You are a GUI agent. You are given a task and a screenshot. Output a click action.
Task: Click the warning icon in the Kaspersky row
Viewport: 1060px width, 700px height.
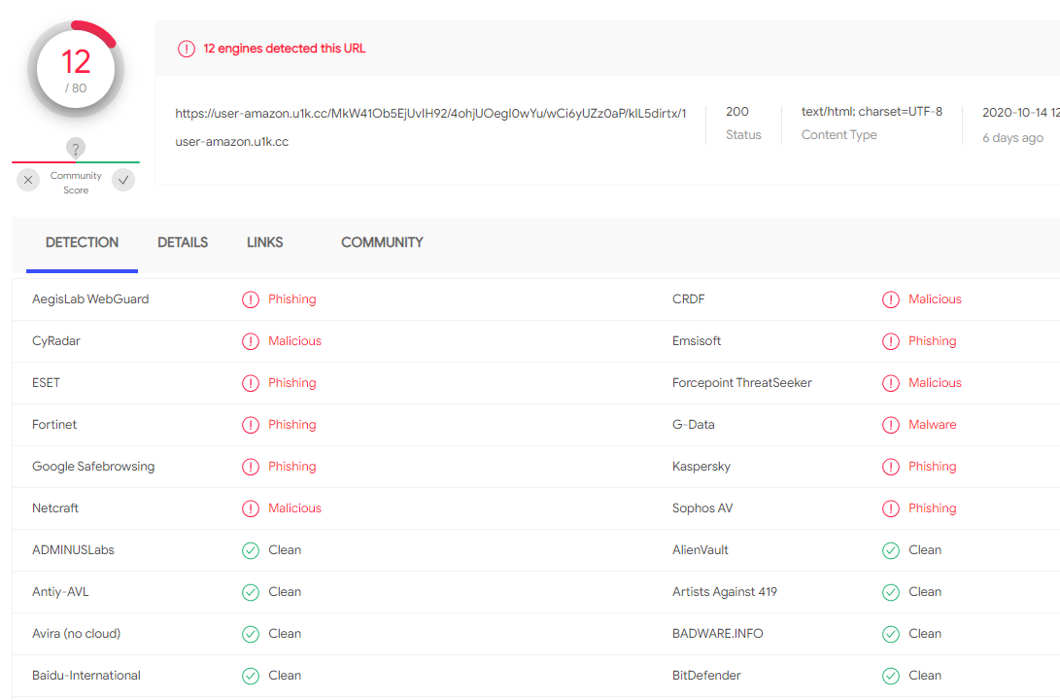[891, 467]
